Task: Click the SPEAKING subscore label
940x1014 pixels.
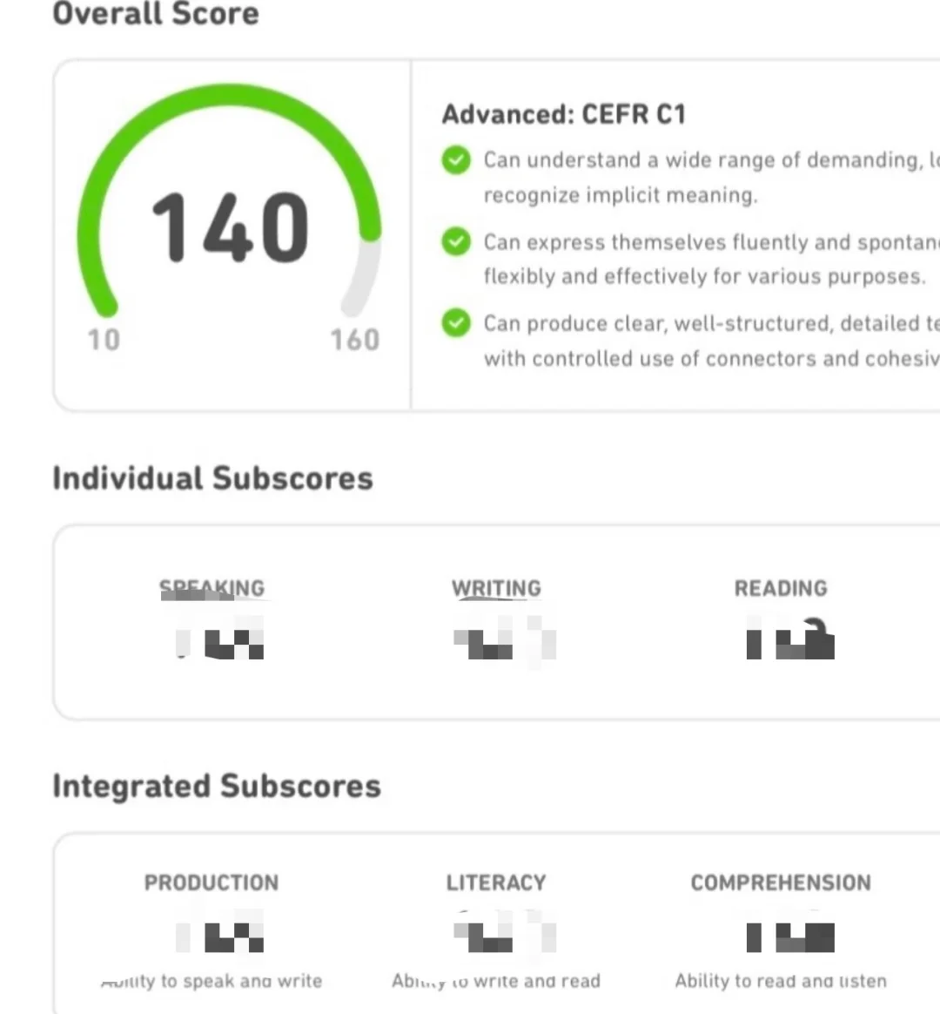Action: (x=211, y=588)
